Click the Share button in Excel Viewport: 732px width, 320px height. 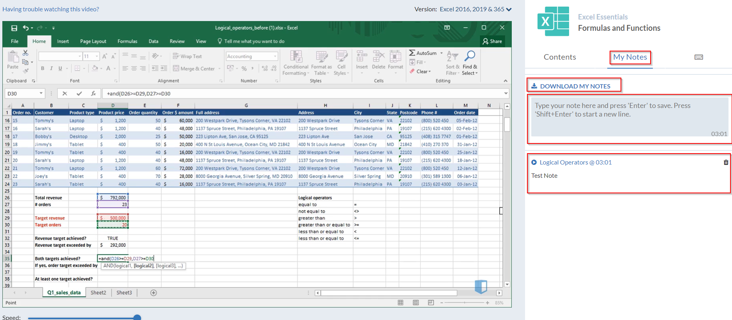(492, 41)
